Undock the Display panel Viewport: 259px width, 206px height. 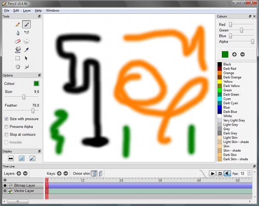click(x=39, y=151)
